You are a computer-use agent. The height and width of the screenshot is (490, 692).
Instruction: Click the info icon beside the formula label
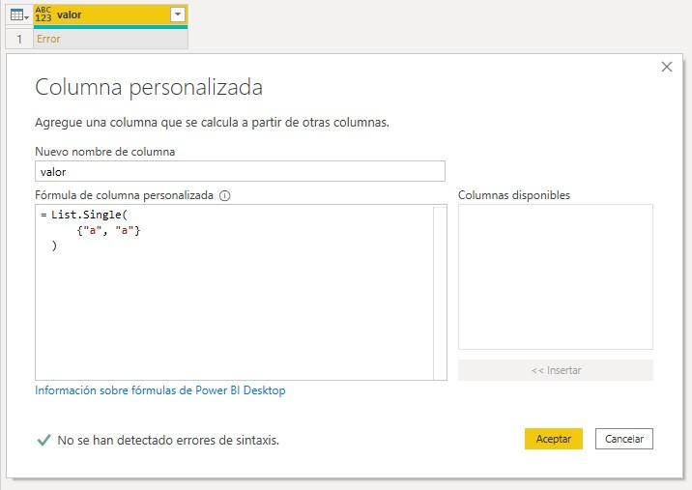coord(225,195)
